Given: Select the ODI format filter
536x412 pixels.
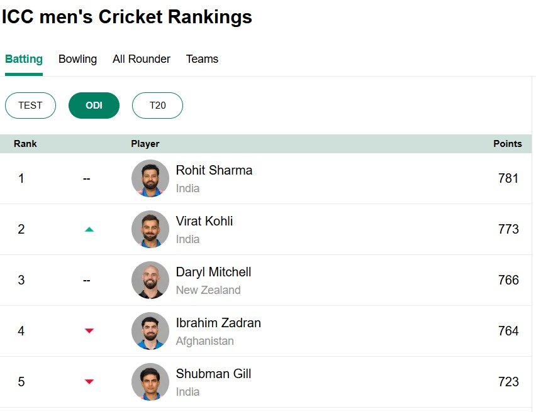Looking at the screenshot, I should point(94,106).
